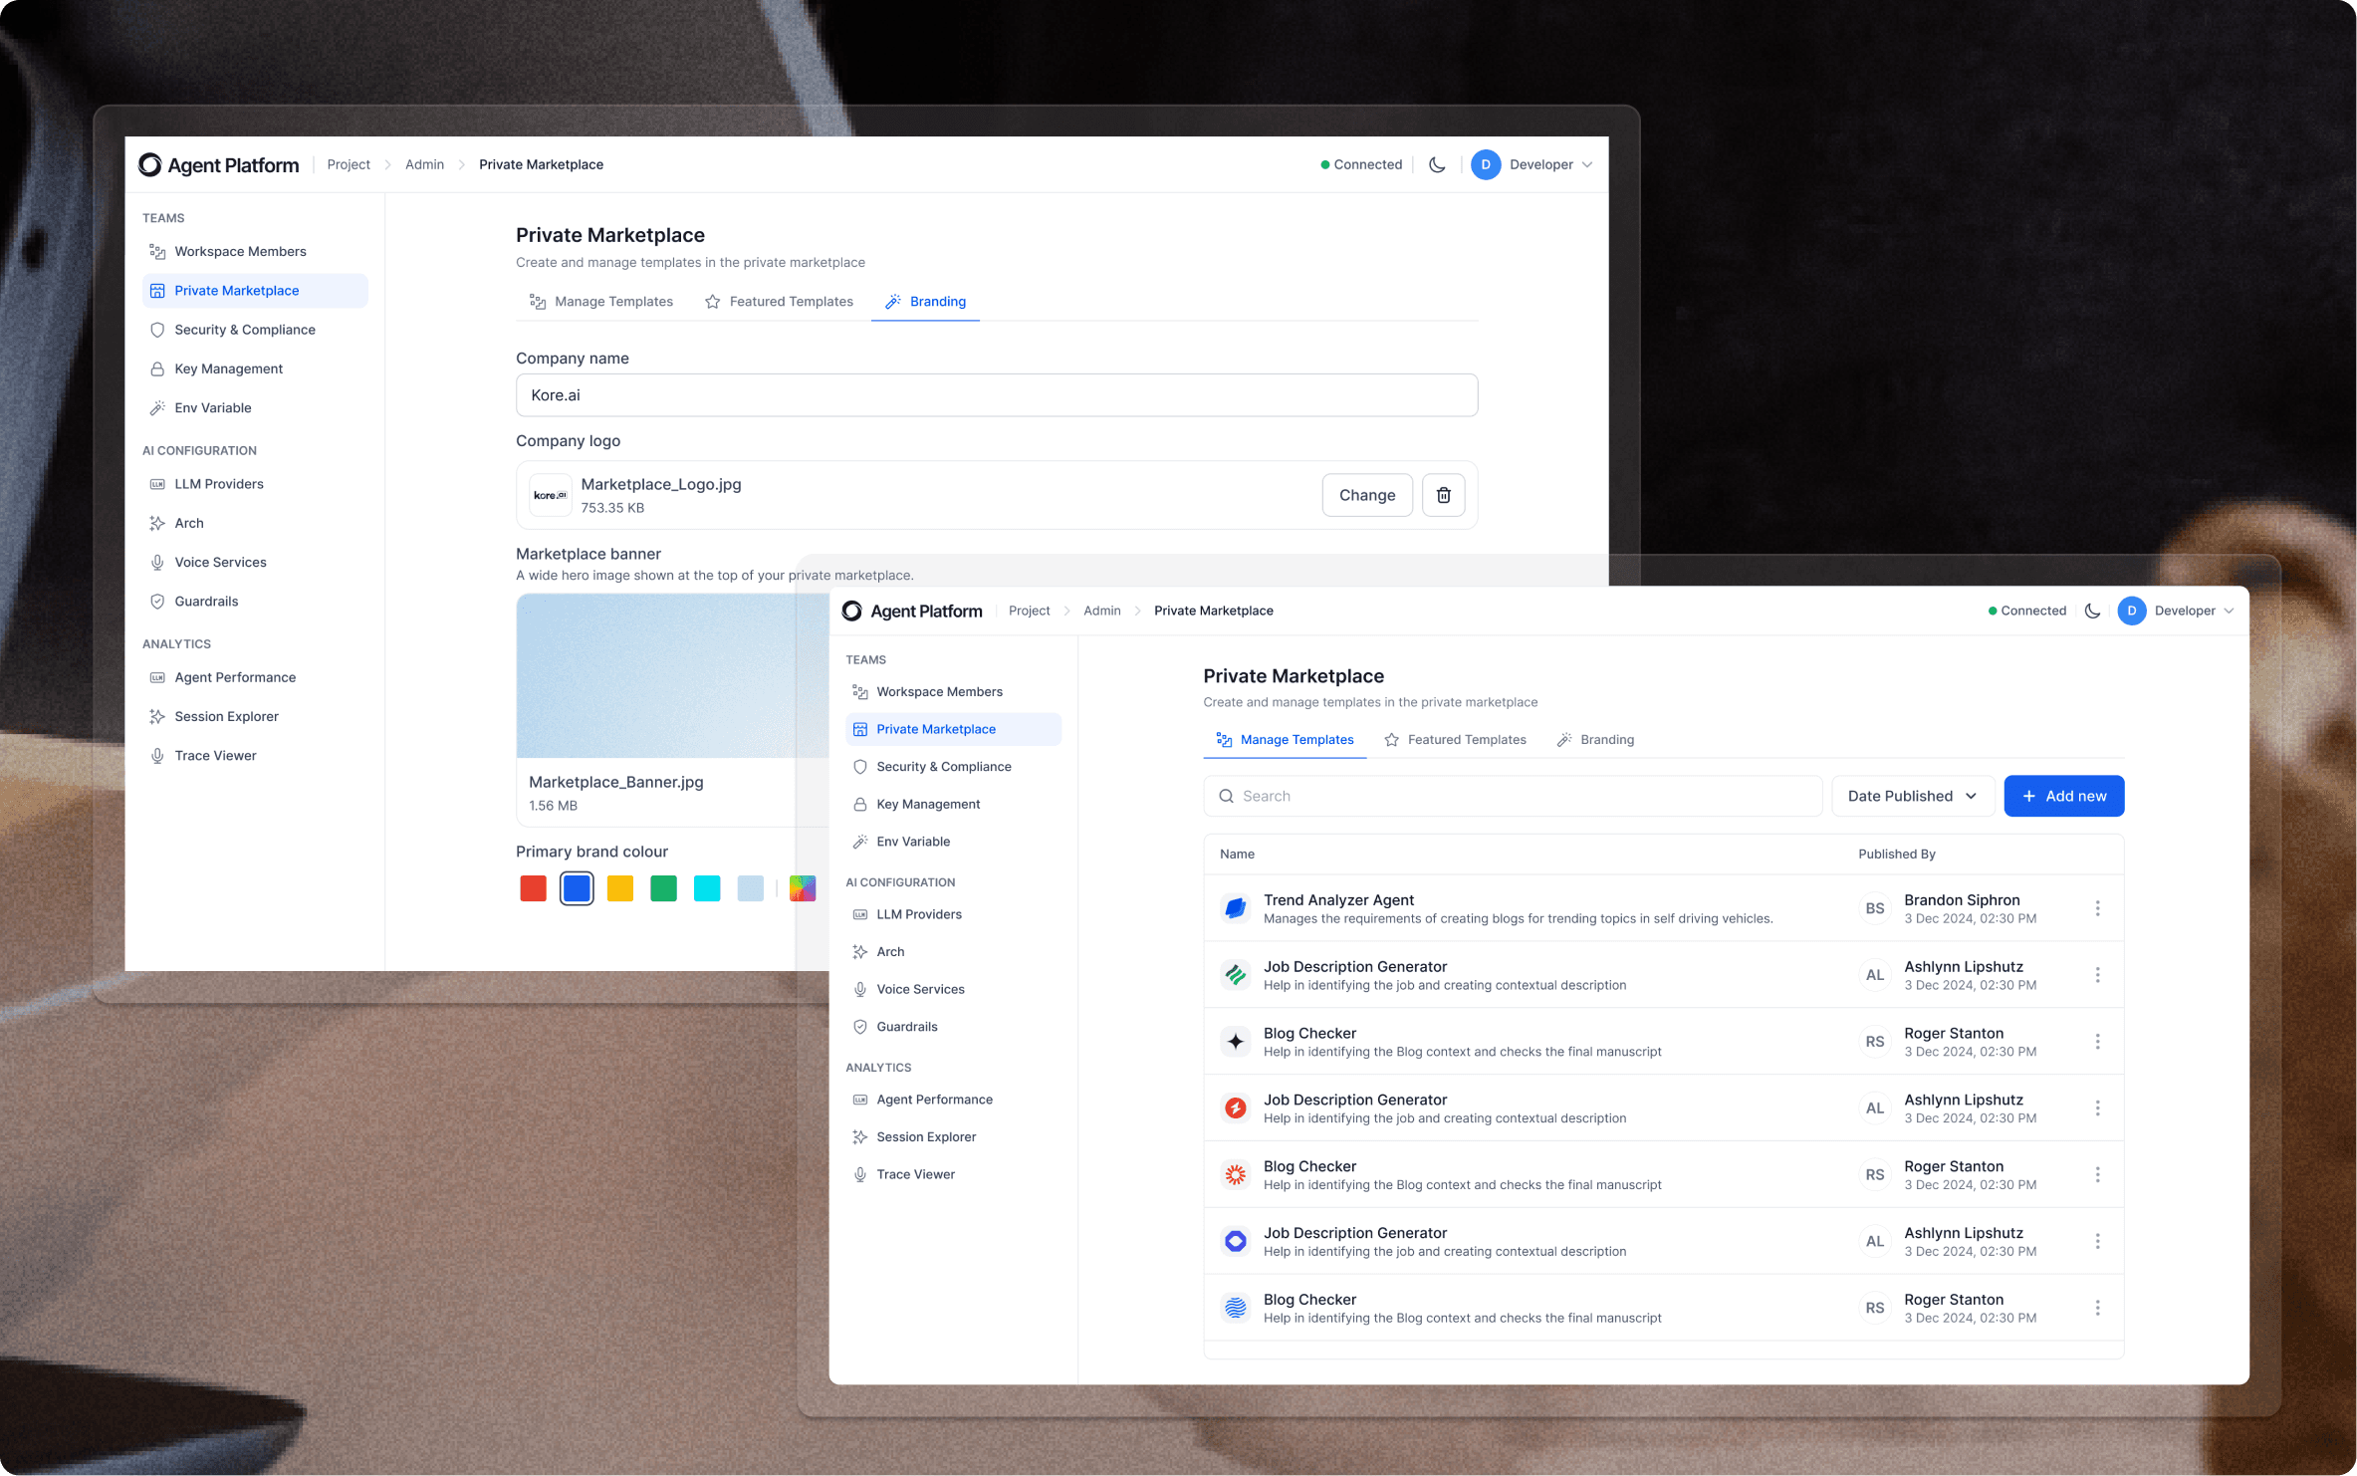
Task: Open options menu for Brandon Siphron's row
Action: pyautogui.click(x=2097, y=908)
